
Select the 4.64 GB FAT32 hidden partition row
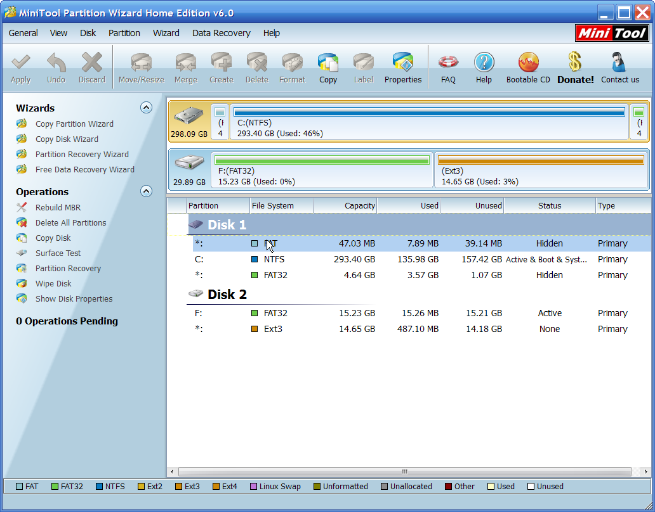(421, 275)
